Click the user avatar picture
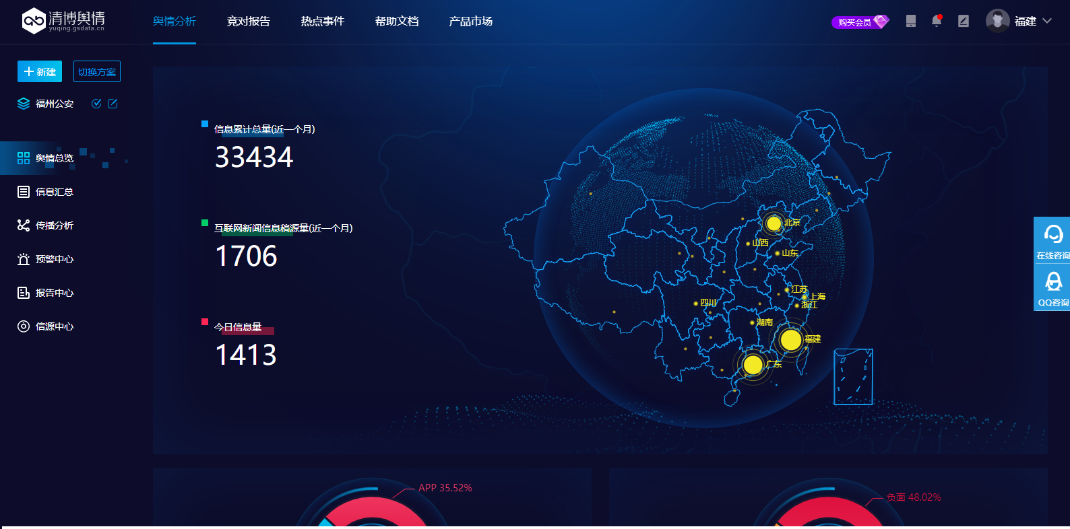This screenshot has height=529, width=1070. (x=997, y=21)
